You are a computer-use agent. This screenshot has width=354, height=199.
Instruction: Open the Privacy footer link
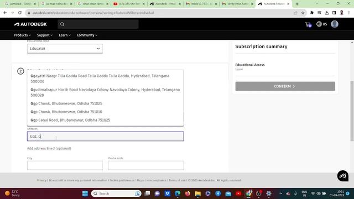[41, 180]
